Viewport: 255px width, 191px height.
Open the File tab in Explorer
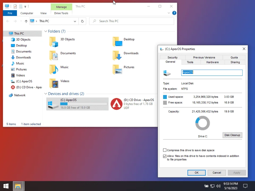[10, 13]
